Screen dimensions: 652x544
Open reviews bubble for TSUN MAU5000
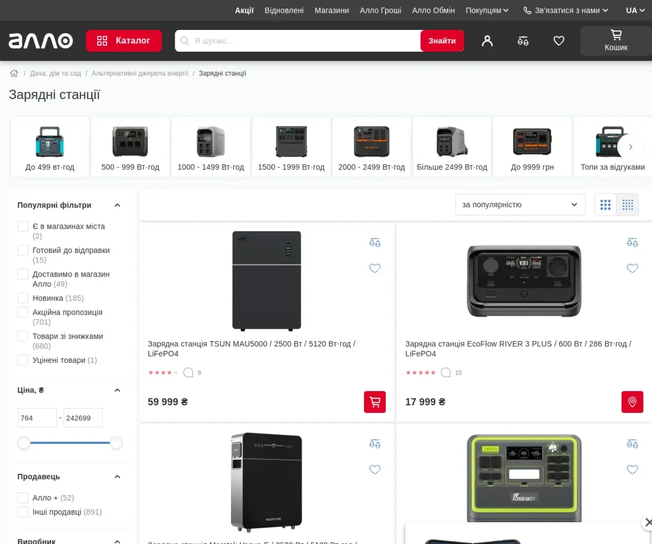(188, 373)
